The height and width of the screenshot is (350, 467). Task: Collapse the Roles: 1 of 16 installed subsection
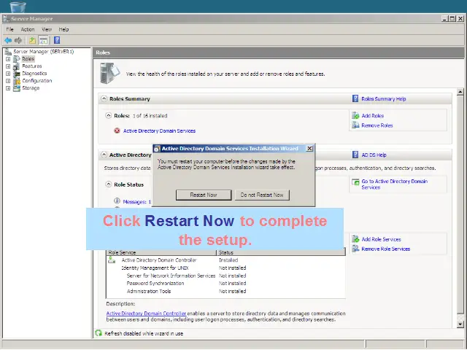[x=109, y=115]
